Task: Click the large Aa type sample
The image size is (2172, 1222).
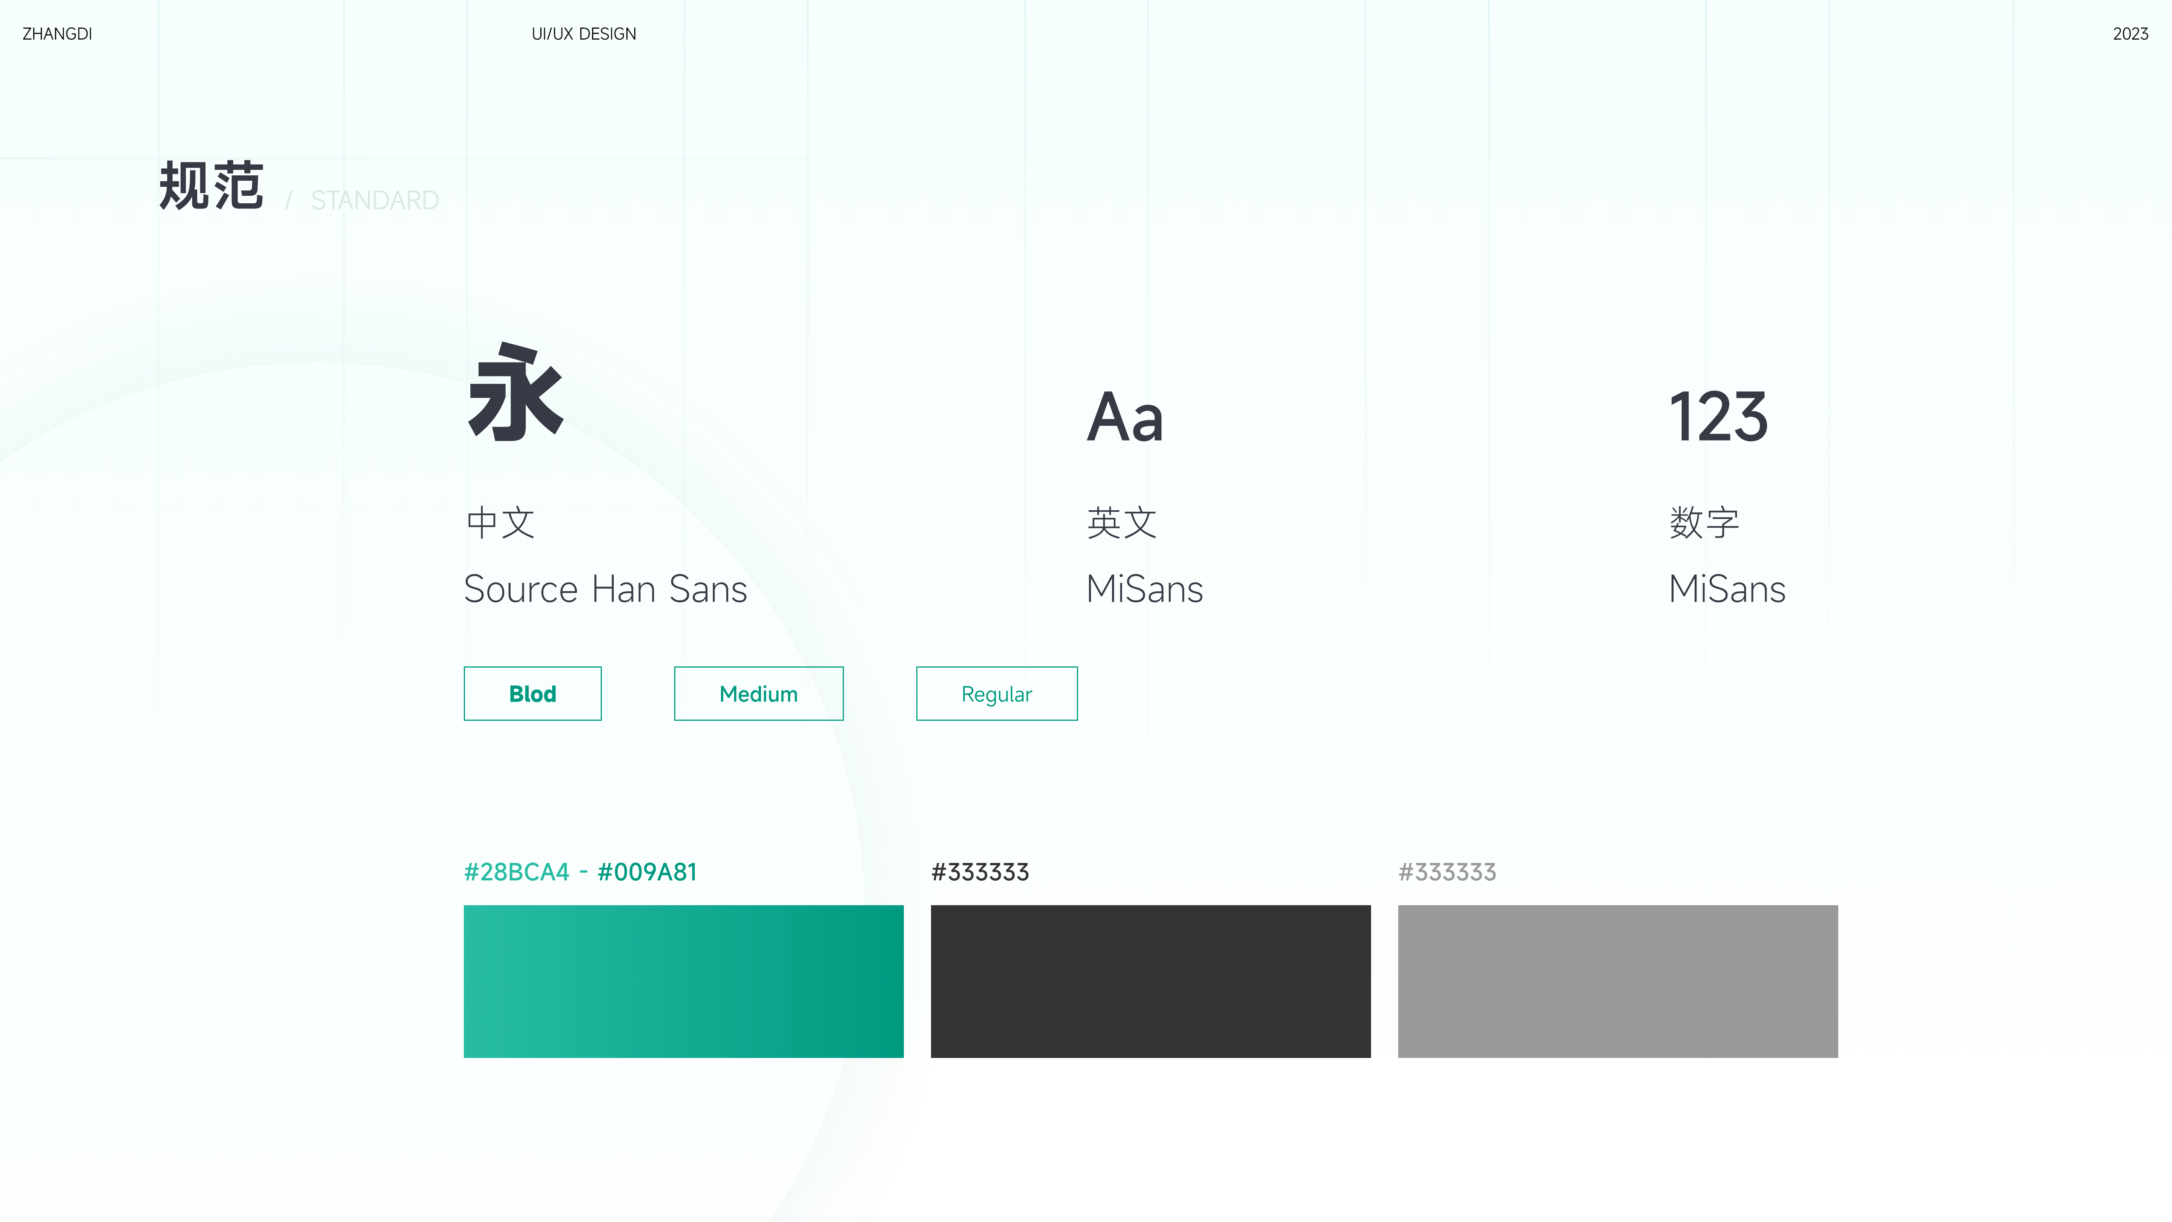Action: pyautogui.click(x=1125, y=417)
